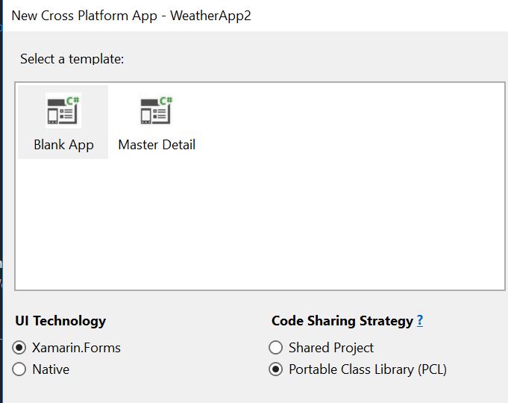Click the Master Detail label text
This screenshot has width=508, height=403.
[157, 145]
